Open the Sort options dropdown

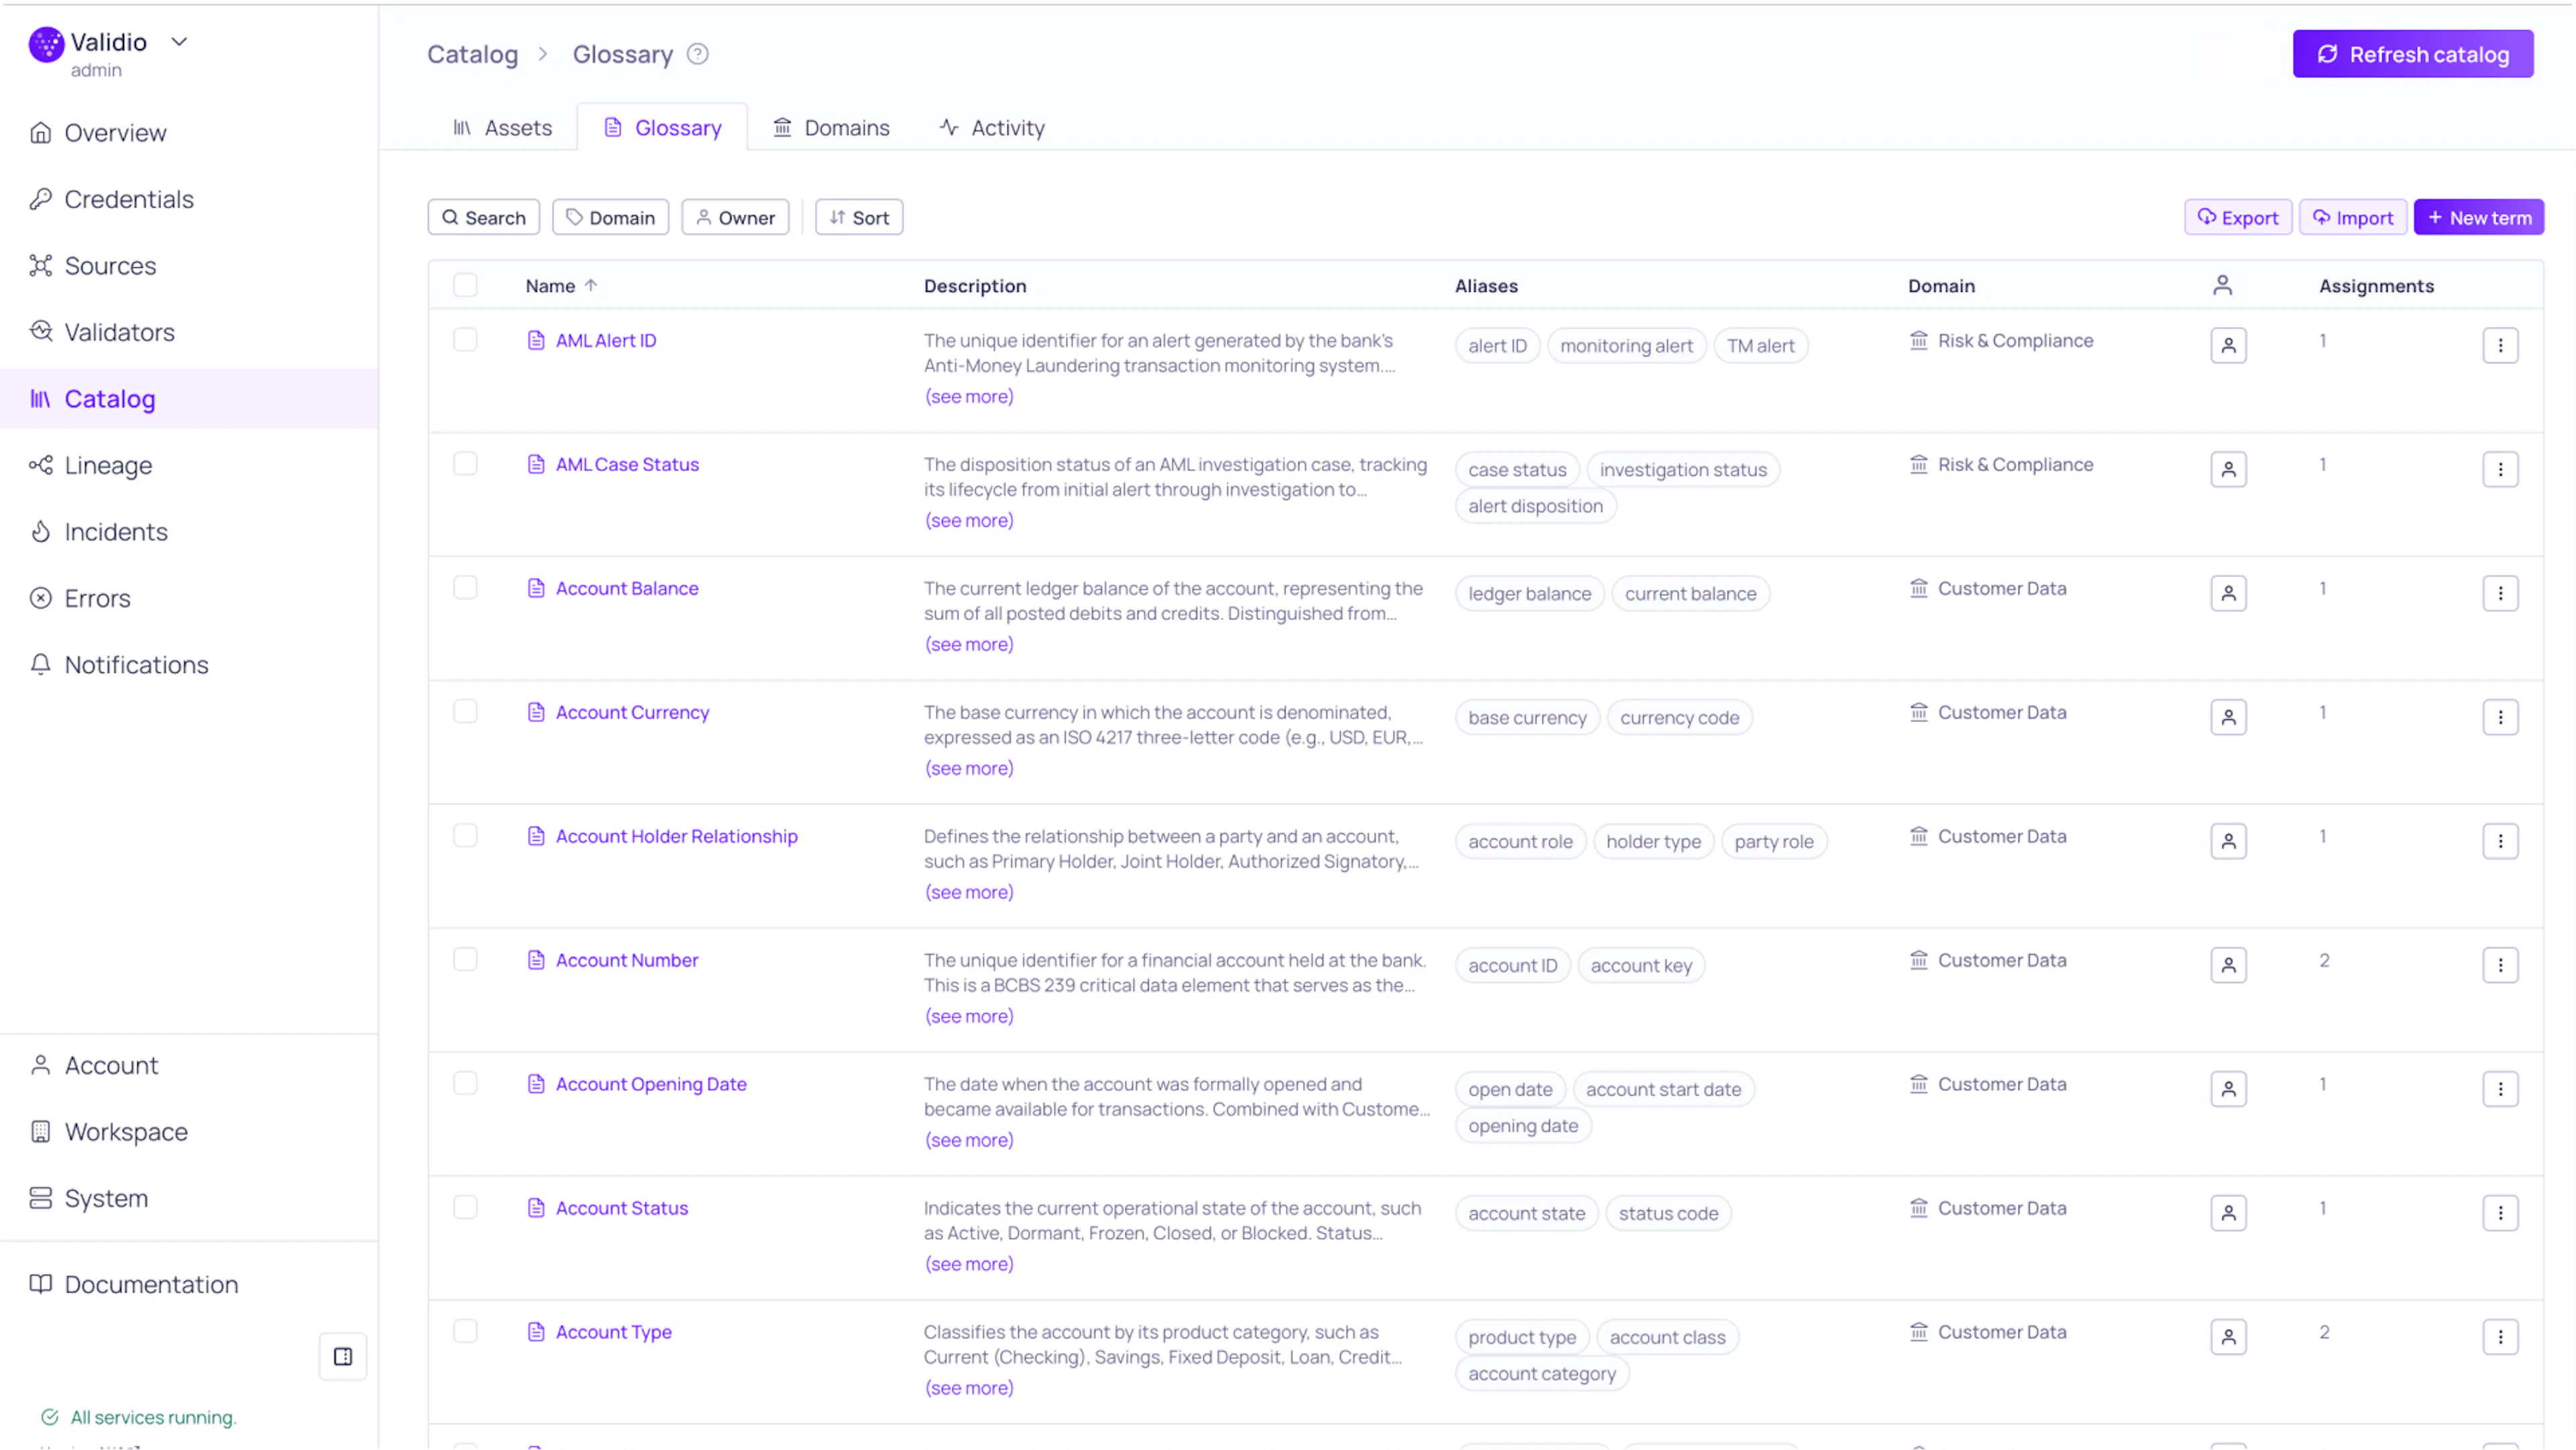(859, 218)
